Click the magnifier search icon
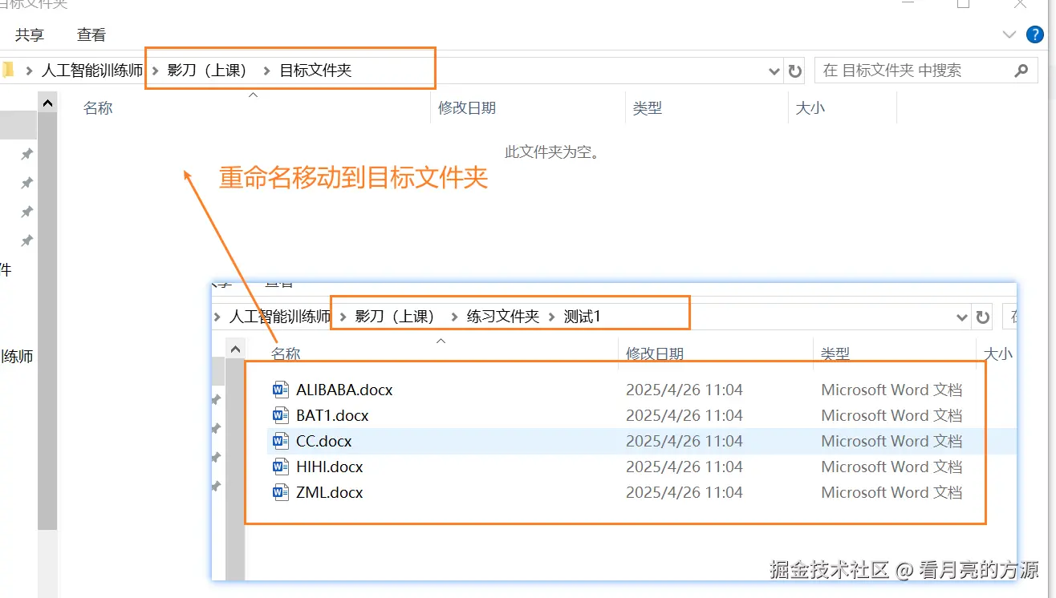1056x598 pixels. [x=1021, y=71]
